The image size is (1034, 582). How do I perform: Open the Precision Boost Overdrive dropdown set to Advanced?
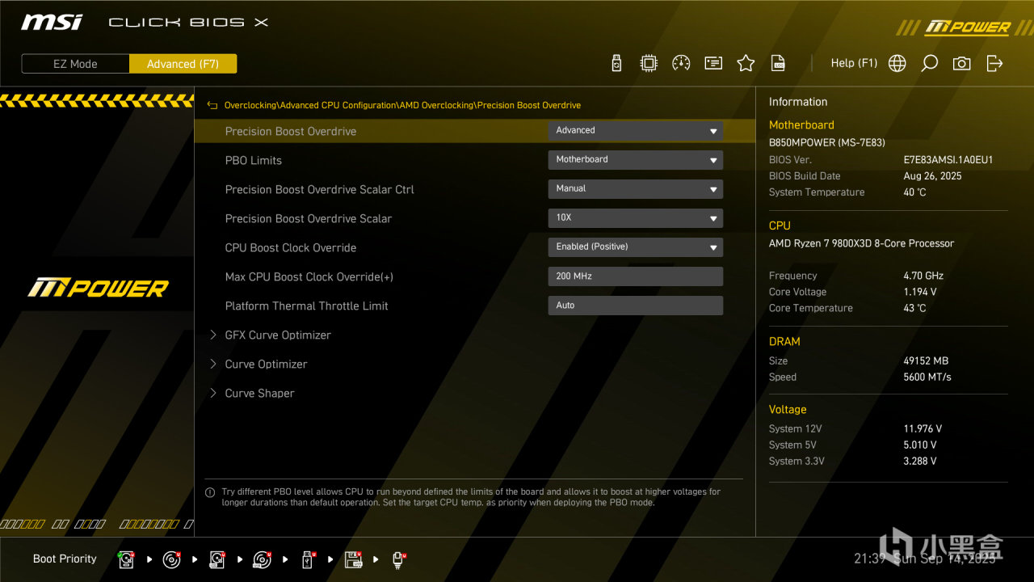[636, 130]
